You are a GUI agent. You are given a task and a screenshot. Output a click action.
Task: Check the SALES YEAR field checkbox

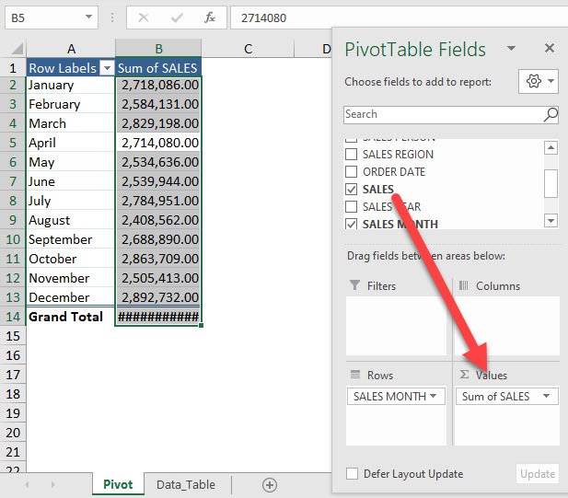coord(351,206)
